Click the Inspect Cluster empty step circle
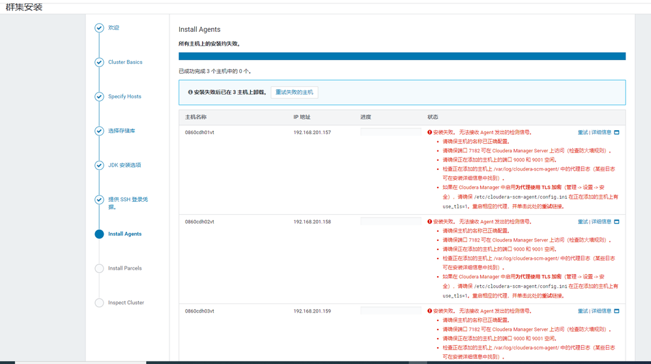The image size is (651, 364). click(99, 303)
